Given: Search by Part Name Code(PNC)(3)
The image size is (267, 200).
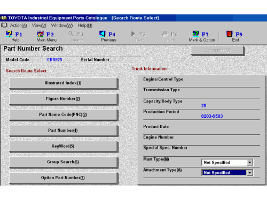Looking at the screenshot, I should coord(63,115).
